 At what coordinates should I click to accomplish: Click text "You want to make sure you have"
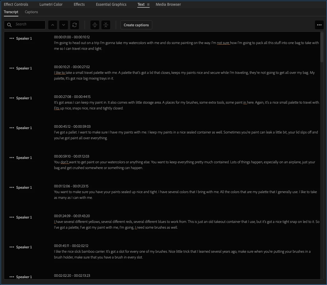[78, 192]
